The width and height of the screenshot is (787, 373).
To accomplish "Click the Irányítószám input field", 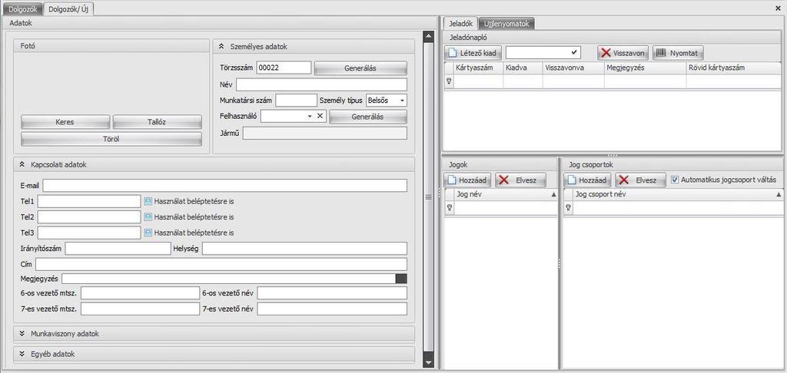I will (x=118, y=248).
